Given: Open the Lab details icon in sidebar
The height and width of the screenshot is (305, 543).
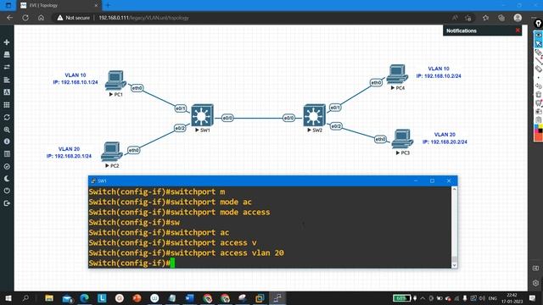Looking at the screenshot, I should coord(7,154).
